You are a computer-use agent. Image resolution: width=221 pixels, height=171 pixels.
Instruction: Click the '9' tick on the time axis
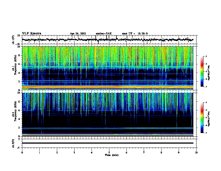coord(179,153)
